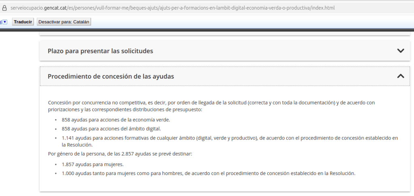Select the 1.000 ayudas mujeres y hombres line

(208, 173)
